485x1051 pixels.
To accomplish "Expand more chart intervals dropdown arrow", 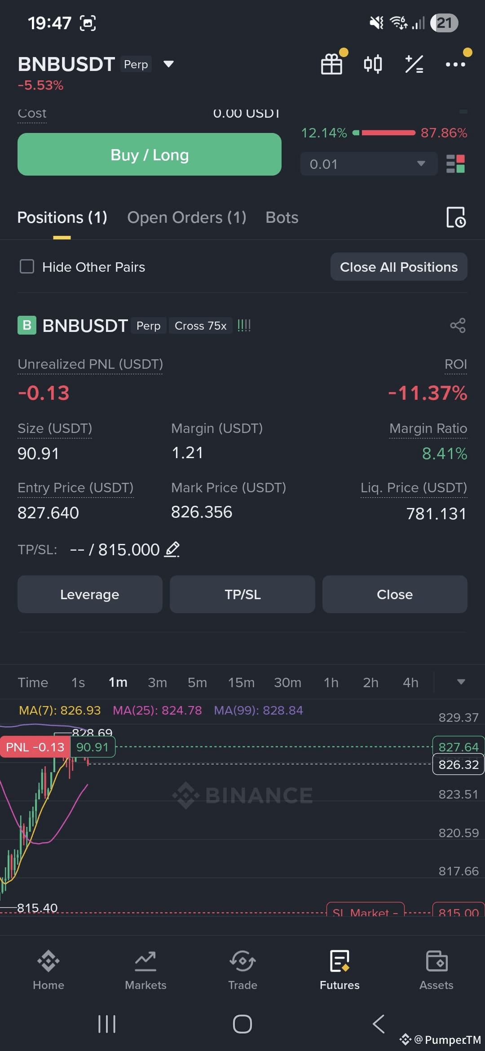I will point(461,682).
